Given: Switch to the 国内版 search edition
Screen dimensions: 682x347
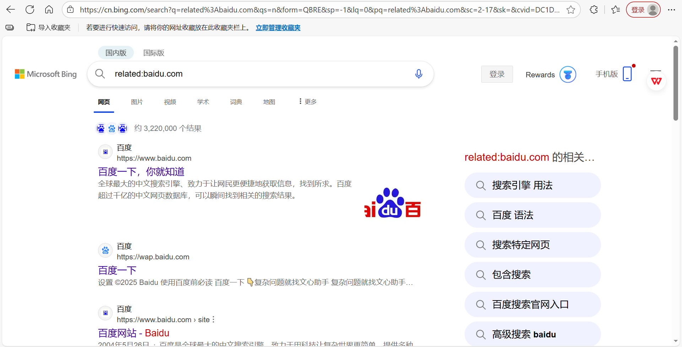Looking at the screenshot, I should 116,53.
